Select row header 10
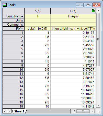The width and height of the screenshot is (103, 116). (x=14, y=70)
